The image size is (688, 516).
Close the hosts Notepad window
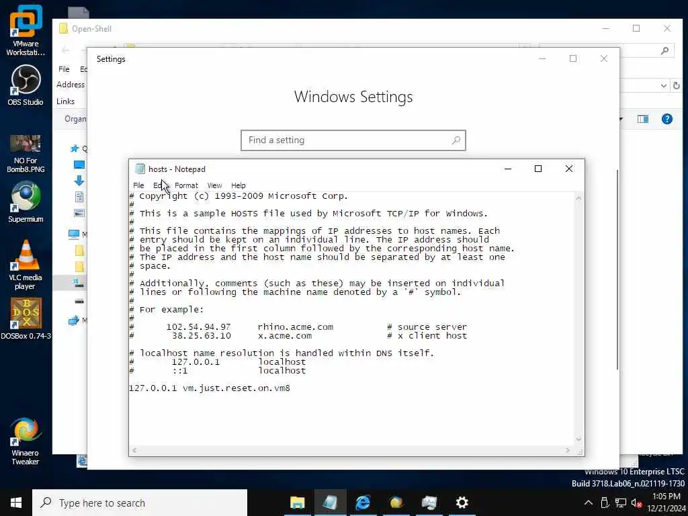point(568,169)
